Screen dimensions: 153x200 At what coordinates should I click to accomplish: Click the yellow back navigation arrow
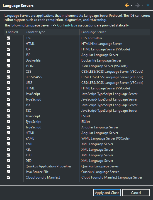tap(127, 5)
